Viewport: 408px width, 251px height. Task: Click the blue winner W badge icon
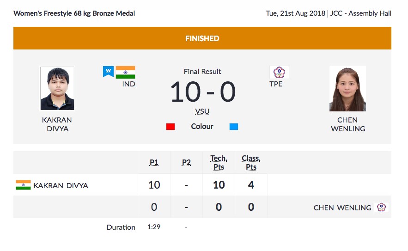108,72
